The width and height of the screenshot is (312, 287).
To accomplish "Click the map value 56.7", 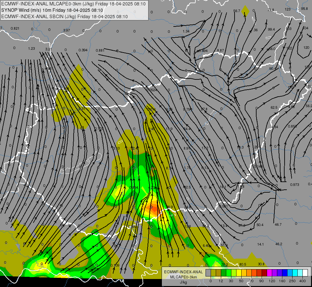I will pyautogui.click(x=237, y=11).
